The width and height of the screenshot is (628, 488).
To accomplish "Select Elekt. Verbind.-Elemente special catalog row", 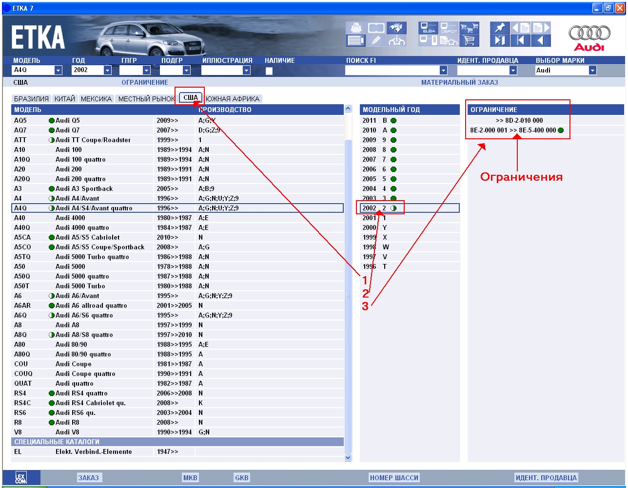I will click(177, 451).
